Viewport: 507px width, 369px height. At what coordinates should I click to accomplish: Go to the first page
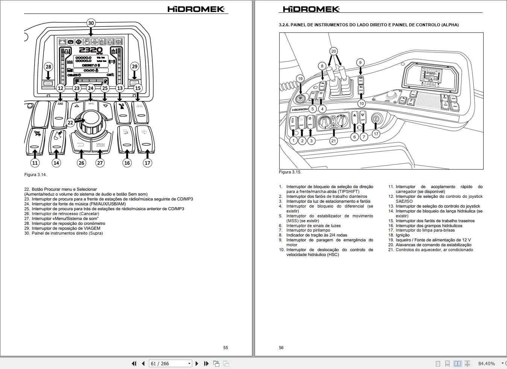(134, 363)
